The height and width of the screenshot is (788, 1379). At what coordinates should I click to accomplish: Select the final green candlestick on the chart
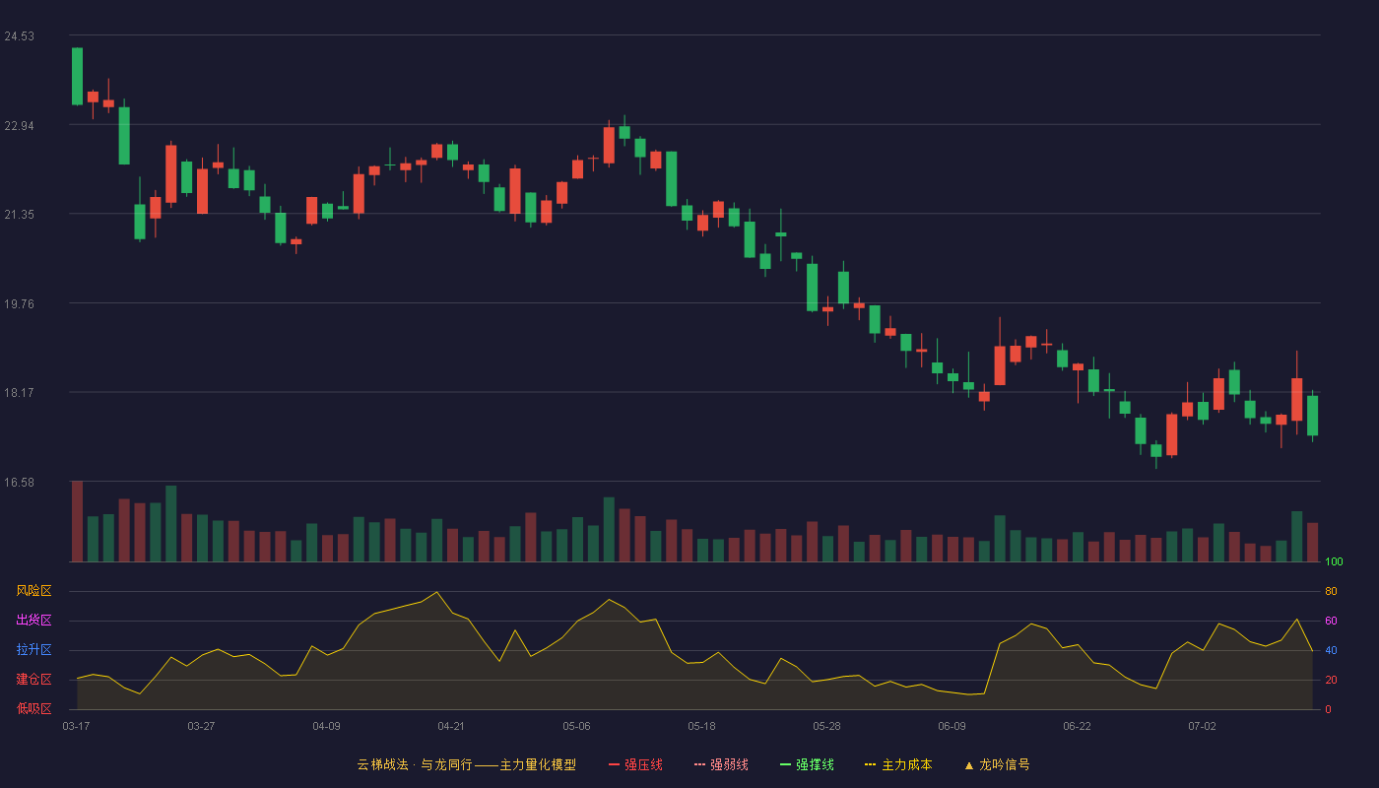pyautogui.click(x=1312, y=416)
